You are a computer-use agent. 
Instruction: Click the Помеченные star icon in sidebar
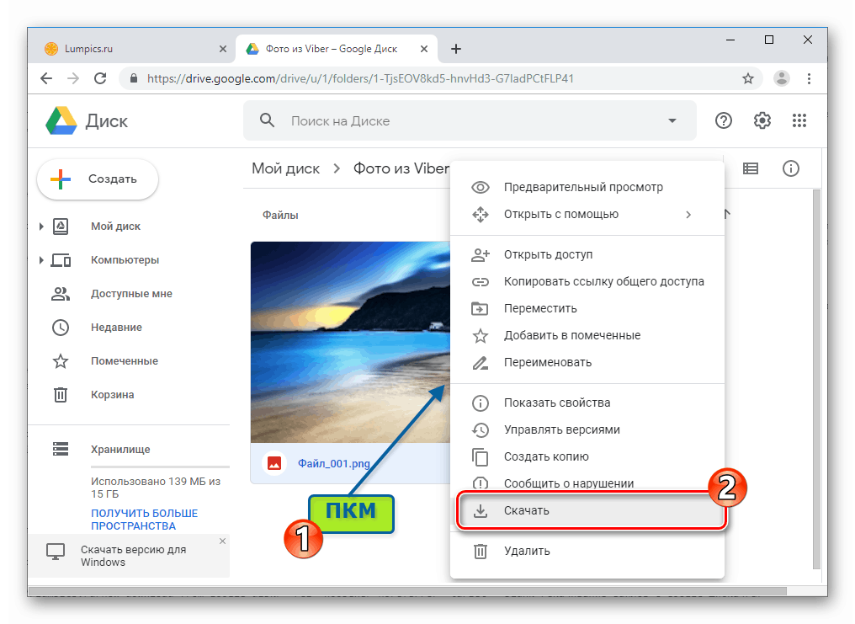click(61, 361)
